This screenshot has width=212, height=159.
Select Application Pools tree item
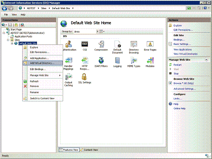(x=24, y=37)
